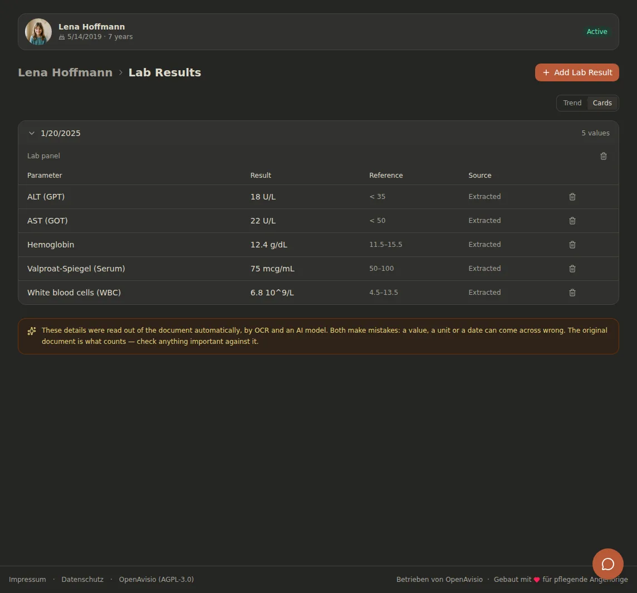Click the 5 values panel header label

click(595, 133)
